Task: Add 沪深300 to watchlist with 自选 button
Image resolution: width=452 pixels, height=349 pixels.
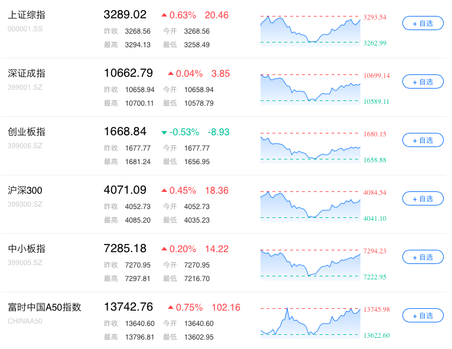Action: point(422,199)
